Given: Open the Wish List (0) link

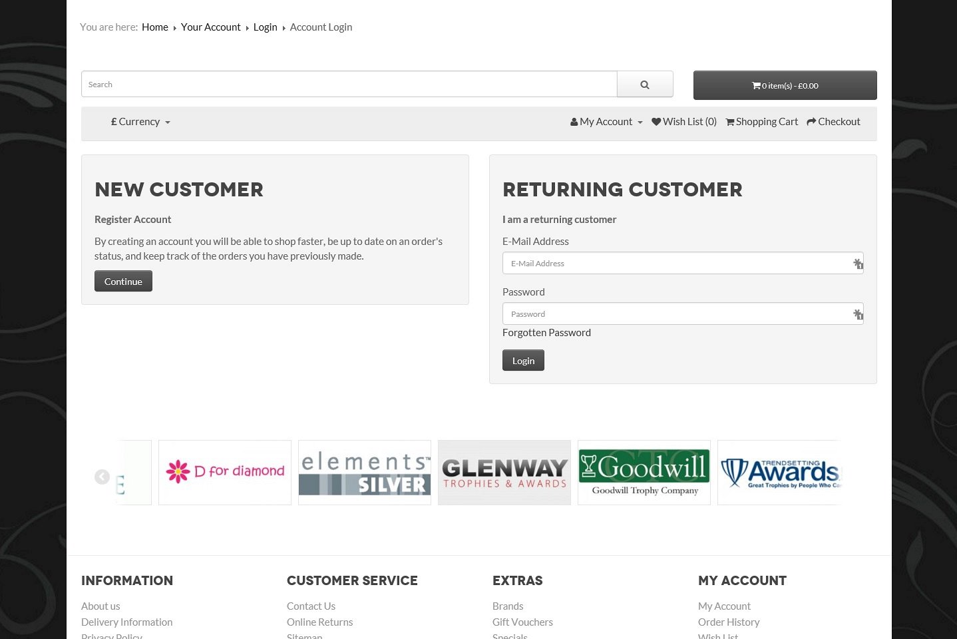Looking at the screenshot, I should 684,122.
